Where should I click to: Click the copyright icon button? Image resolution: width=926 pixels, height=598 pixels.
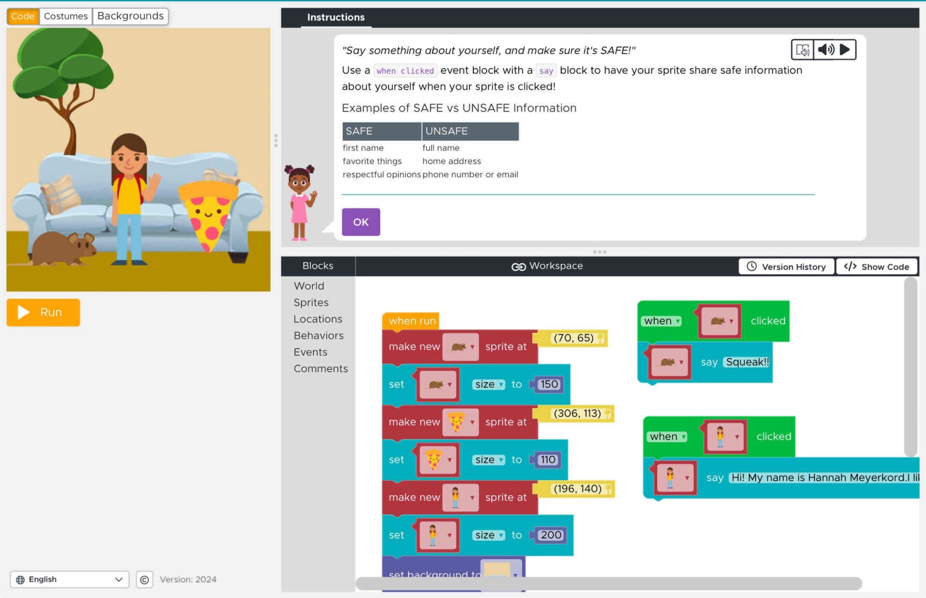(144, 579)
